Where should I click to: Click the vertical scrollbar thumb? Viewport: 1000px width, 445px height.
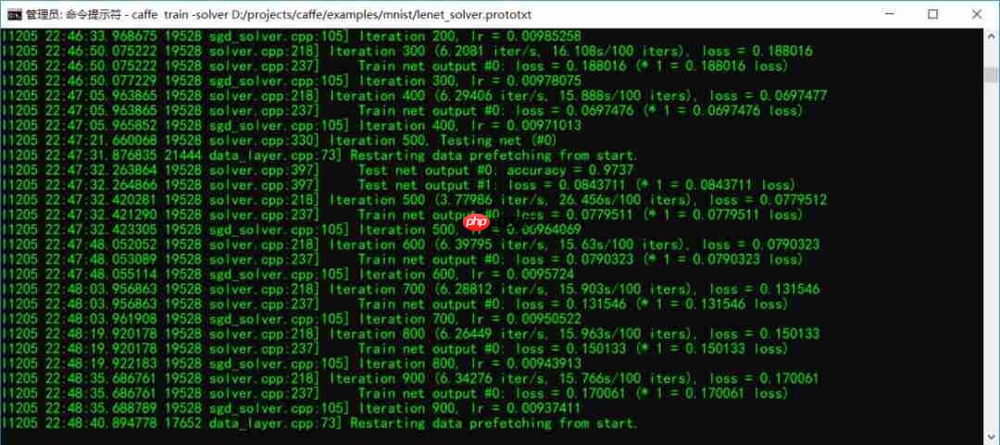pos(990,75)
